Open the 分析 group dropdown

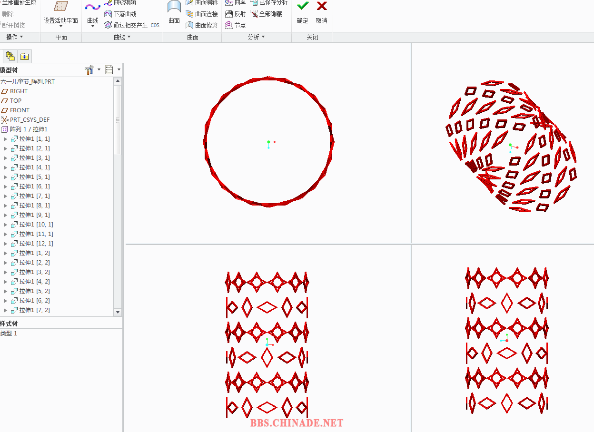(257, 37)
